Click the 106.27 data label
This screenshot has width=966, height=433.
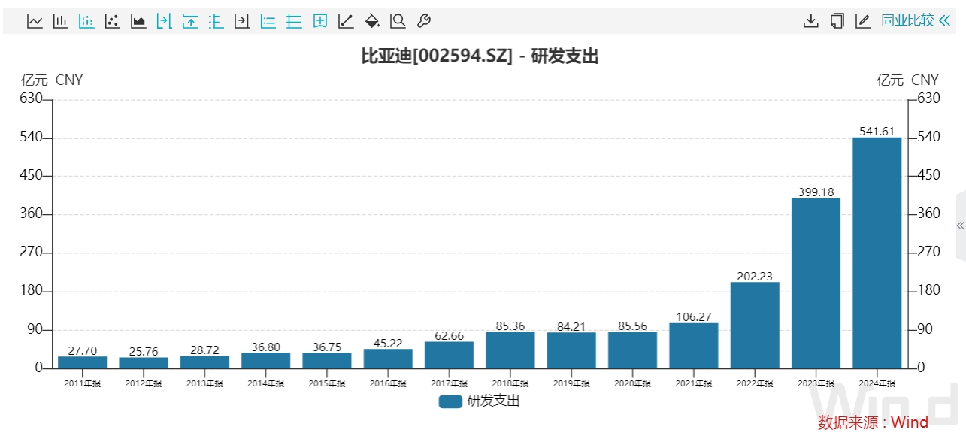pos(694,317)
